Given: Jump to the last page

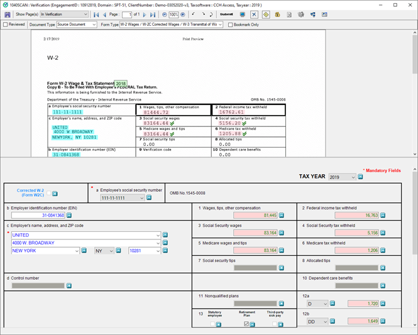Looking at the screenshot, I should point(153,14).
